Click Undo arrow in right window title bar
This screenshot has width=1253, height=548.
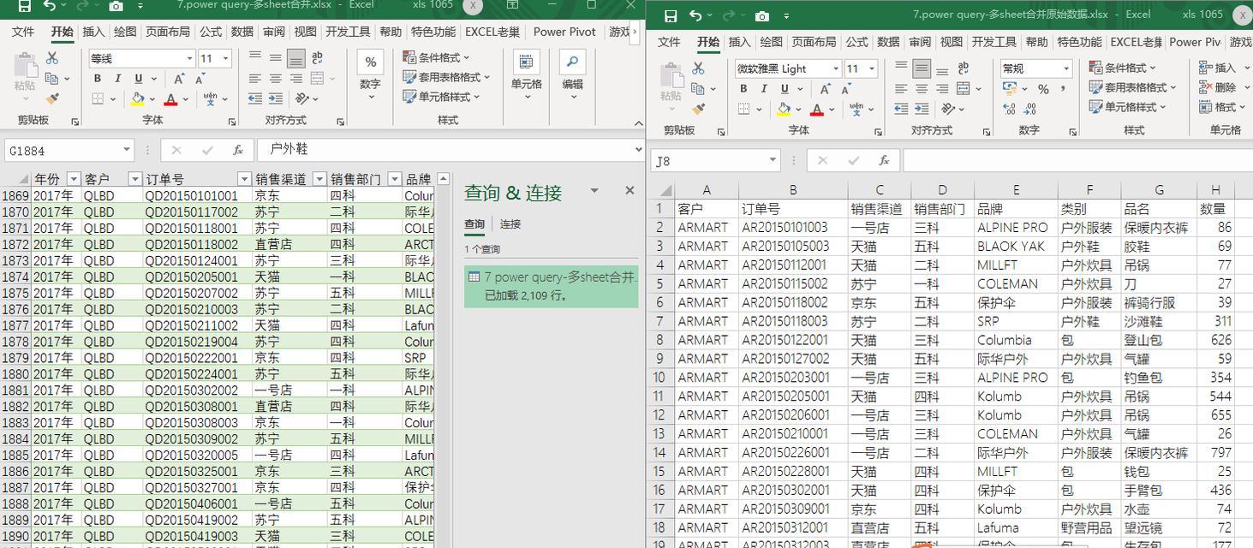point(695,15)
